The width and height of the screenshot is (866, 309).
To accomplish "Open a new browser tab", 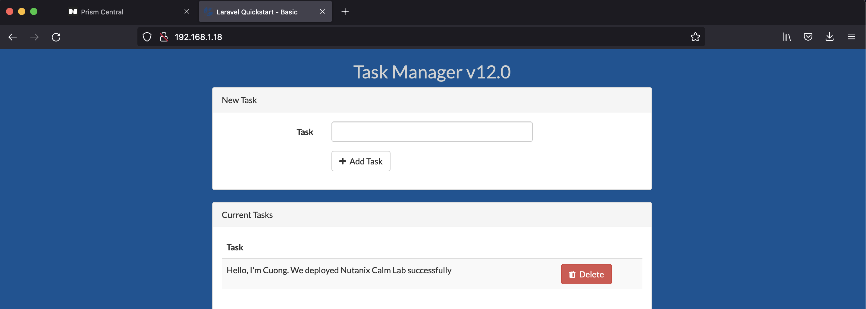I will (345, 12).
